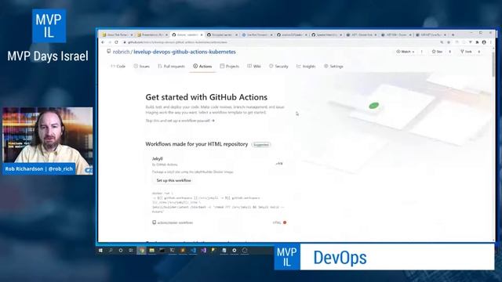Image resolution: width=502 pixels, height=282 pixels.
Task: Open the Issues tab
Action: pyautogui.click(x=141, y=66)
